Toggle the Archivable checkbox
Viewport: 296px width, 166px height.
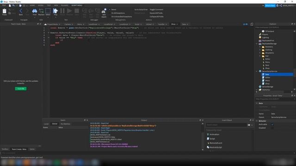click(x=272, y=125)
